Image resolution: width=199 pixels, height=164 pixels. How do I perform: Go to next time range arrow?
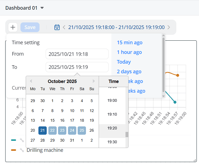tap(169, 27)
